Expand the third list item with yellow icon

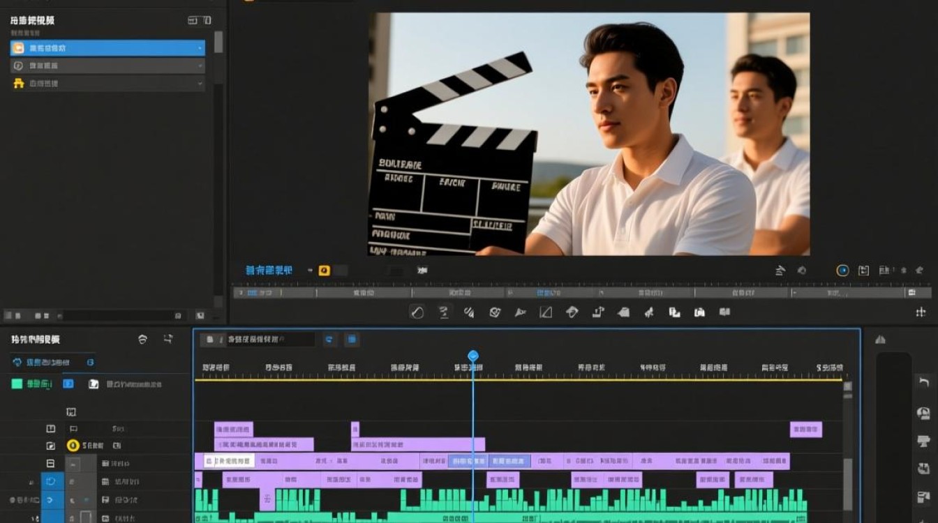[107, 83]
